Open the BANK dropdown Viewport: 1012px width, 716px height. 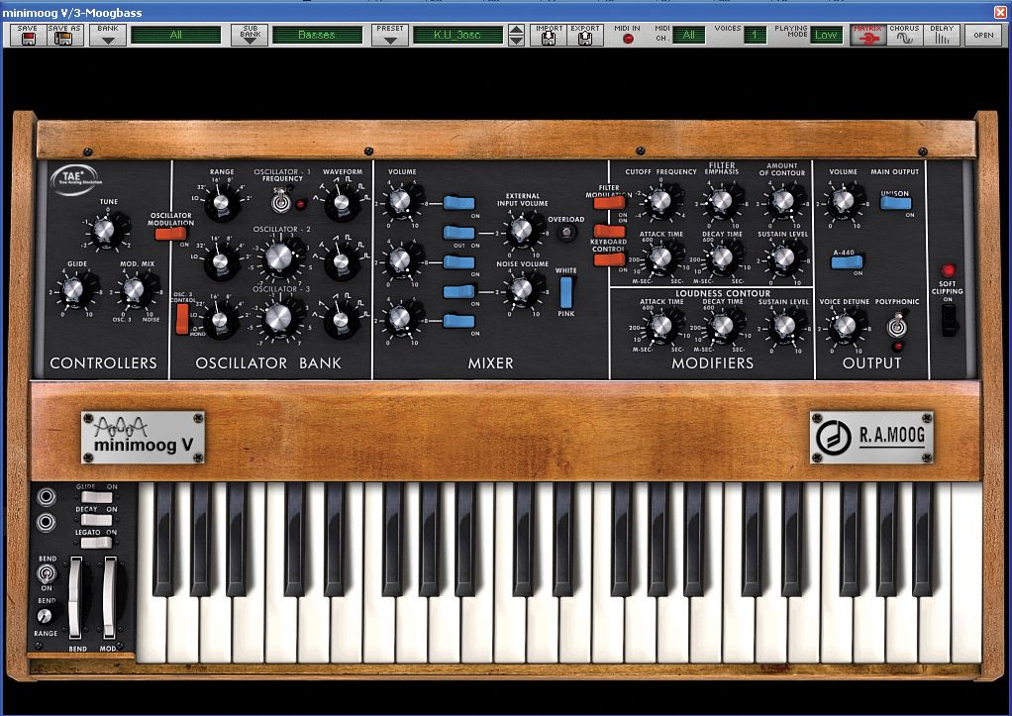[107, 33]
